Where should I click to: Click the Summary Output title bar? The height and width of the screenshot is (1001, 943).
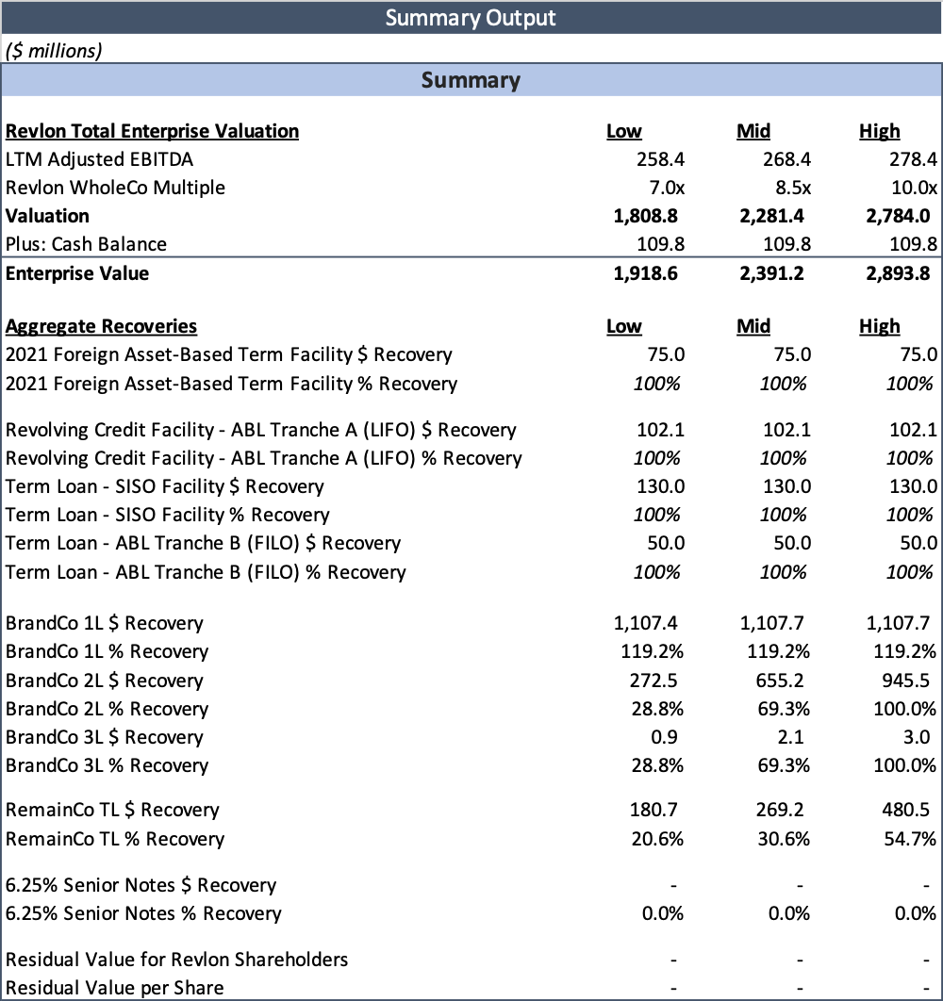pos(471,17)
